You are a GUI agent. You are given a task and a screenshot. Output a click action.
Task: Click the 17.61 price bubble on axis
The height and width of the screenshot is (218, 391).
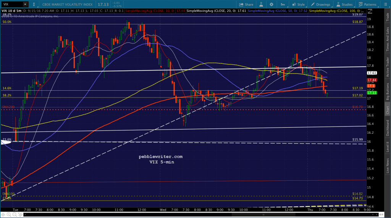pos(372,73)
